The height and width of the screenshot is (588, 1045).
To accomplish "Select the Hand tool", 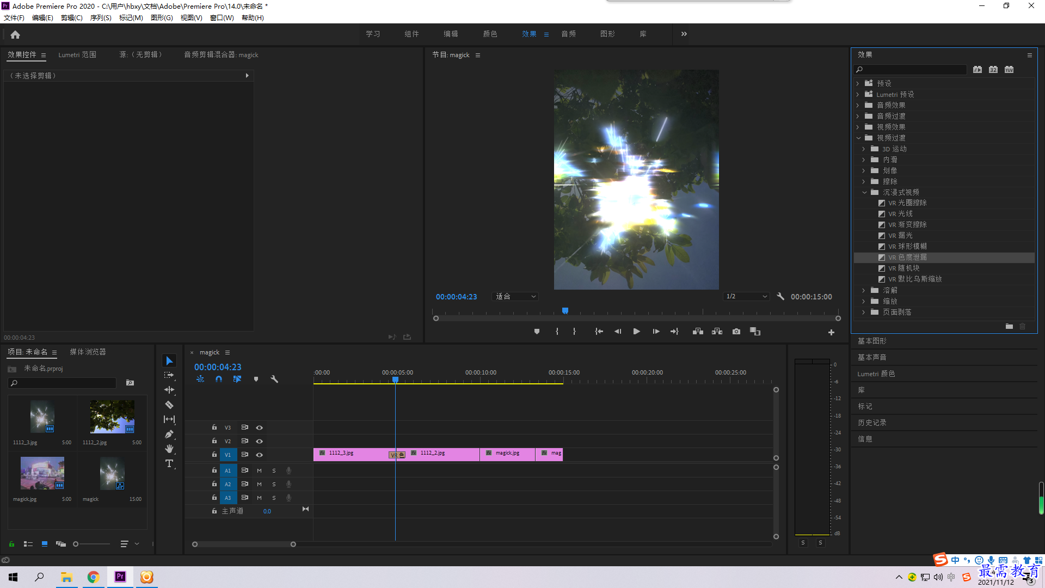I will [169, 449].
